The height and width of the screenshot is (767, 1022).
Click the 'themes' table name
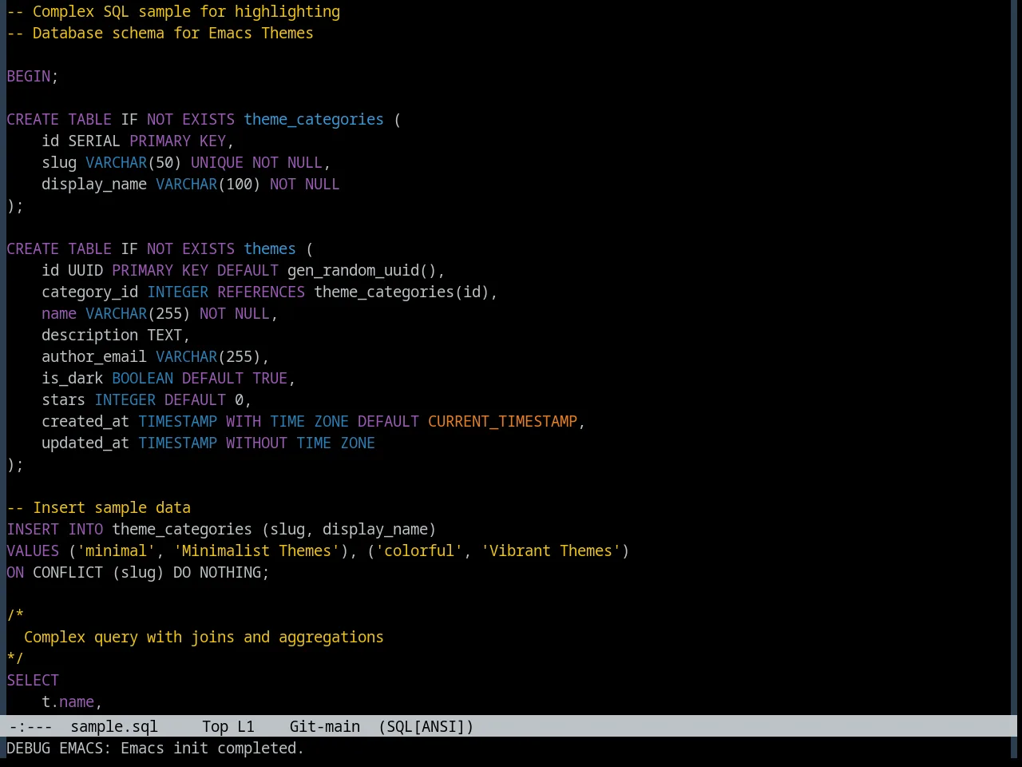pos(270,248)
